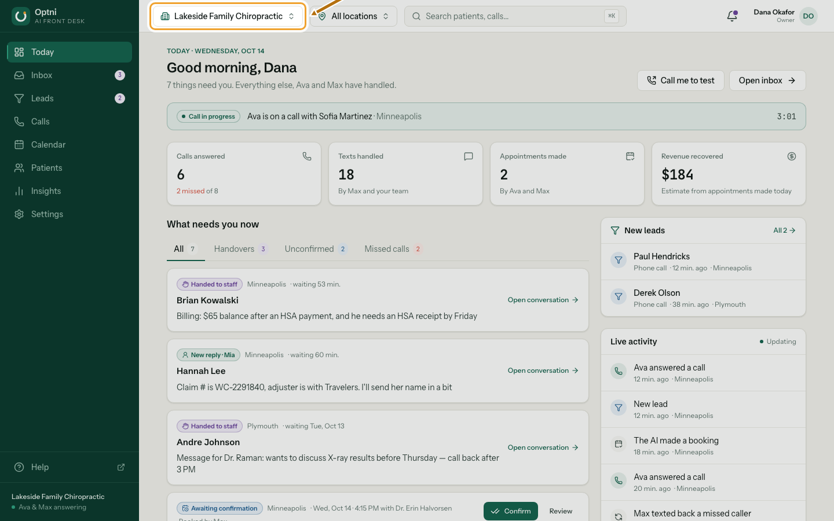Click the magnifier icon in search bar
Image resolution: width=834 pixels, height=521 pixels.
[x=416, y=16]
